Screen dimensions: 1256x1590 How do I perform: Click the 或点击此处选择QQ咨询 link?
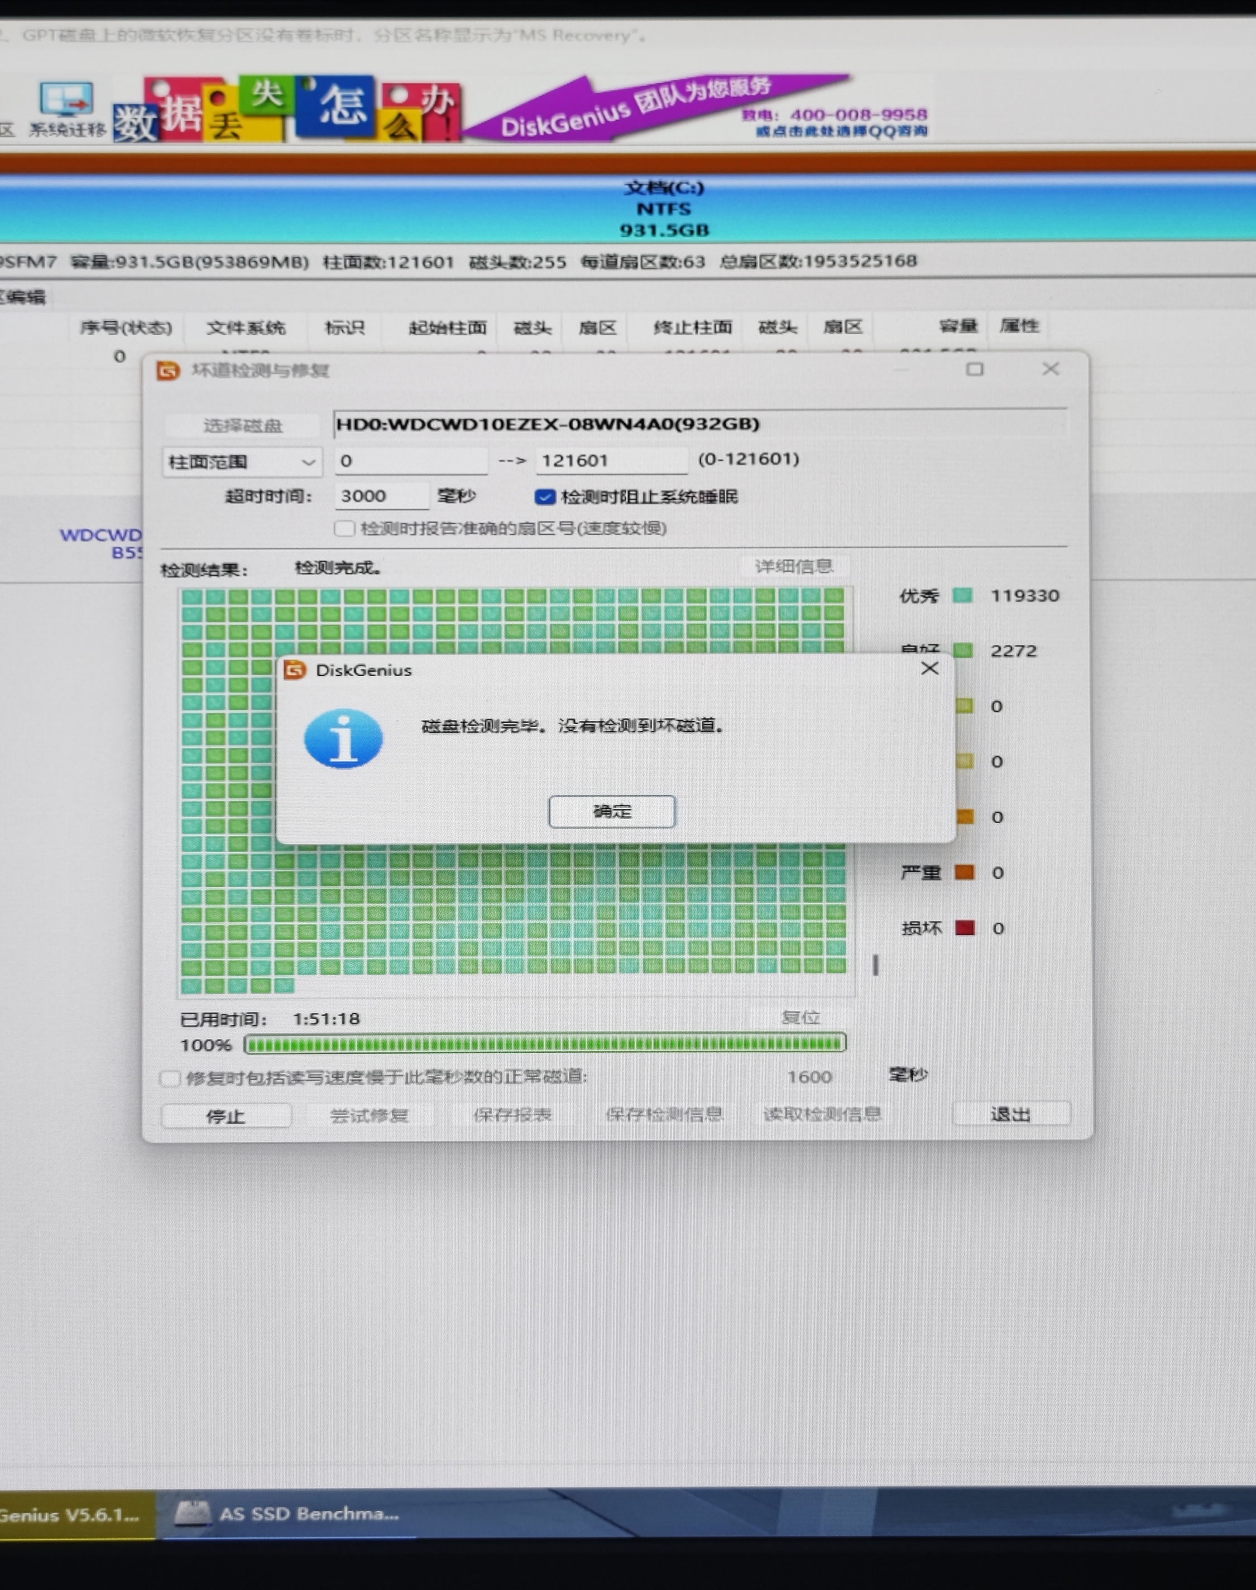pos(842,132)
